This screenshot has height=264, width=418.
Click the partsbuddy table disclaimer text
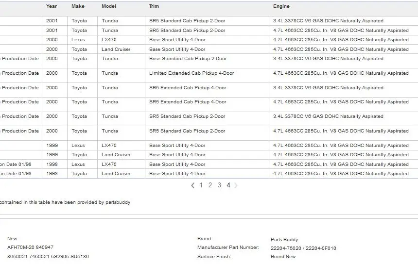[65, 202]
